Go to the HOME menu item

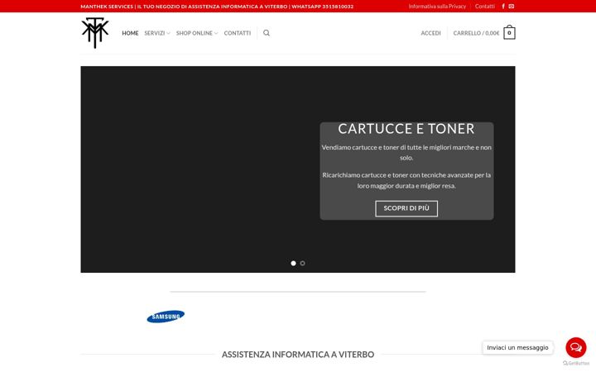coord(130,33)
